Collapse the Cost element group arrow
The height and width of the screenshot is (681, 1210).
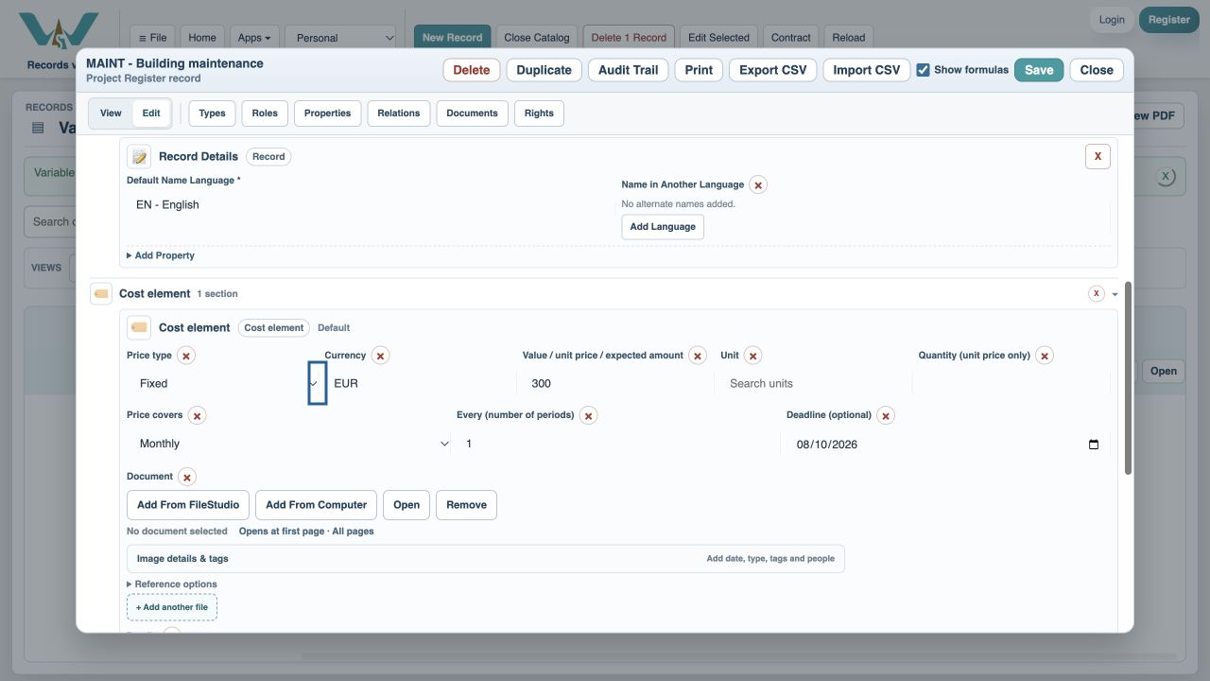coord(1115,294)
